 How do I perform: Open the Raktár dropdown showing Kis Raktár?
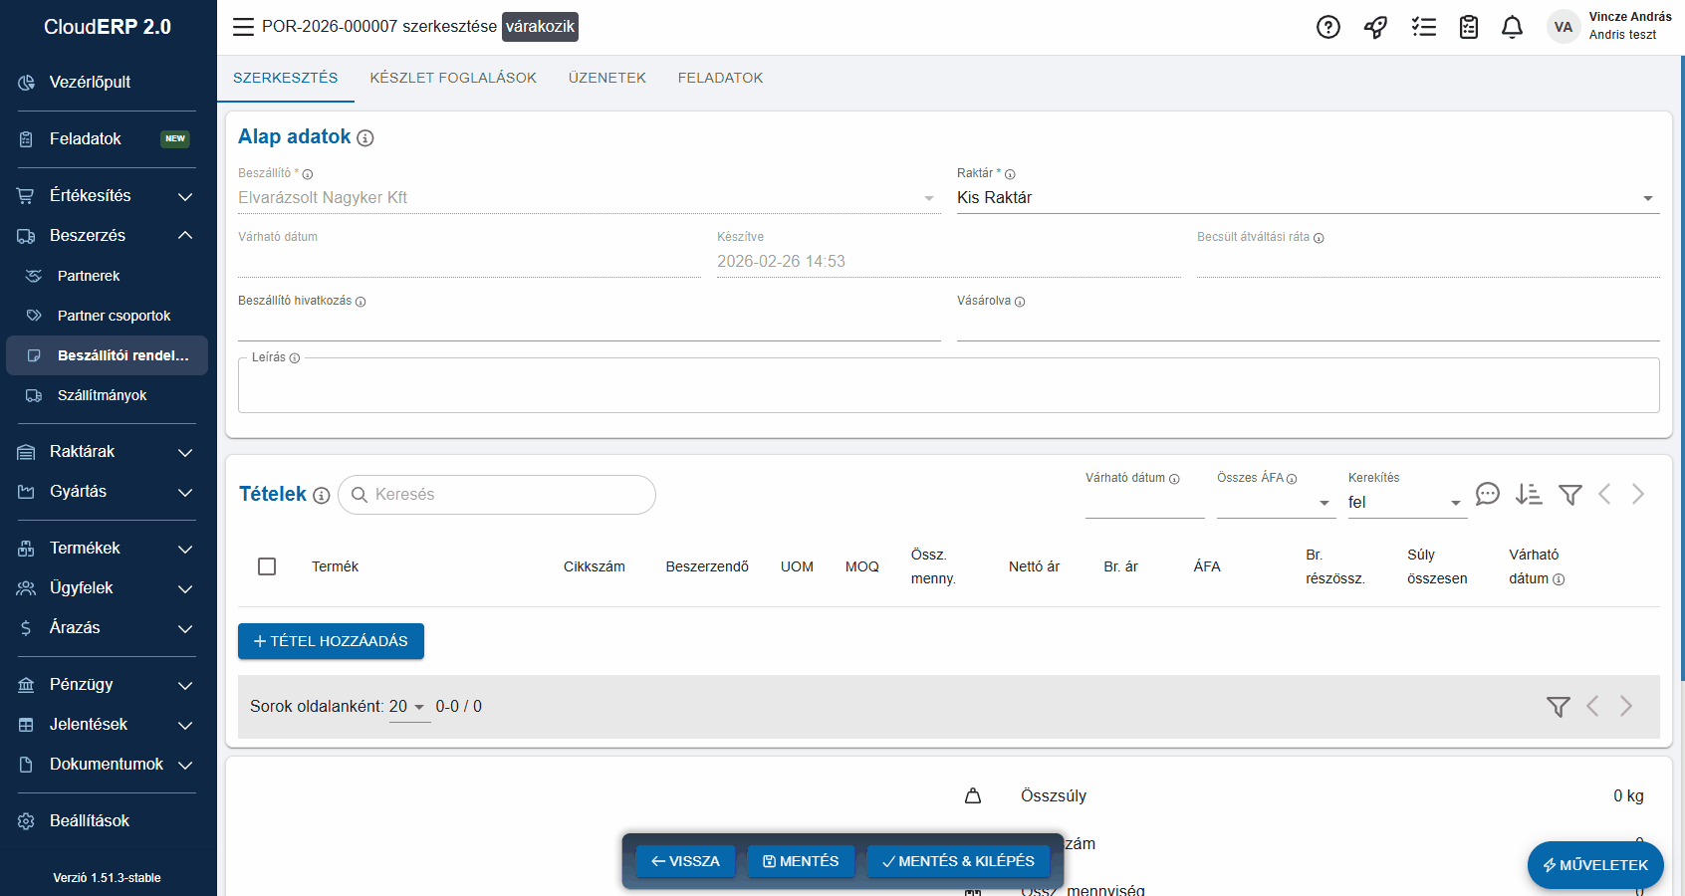1307,198
